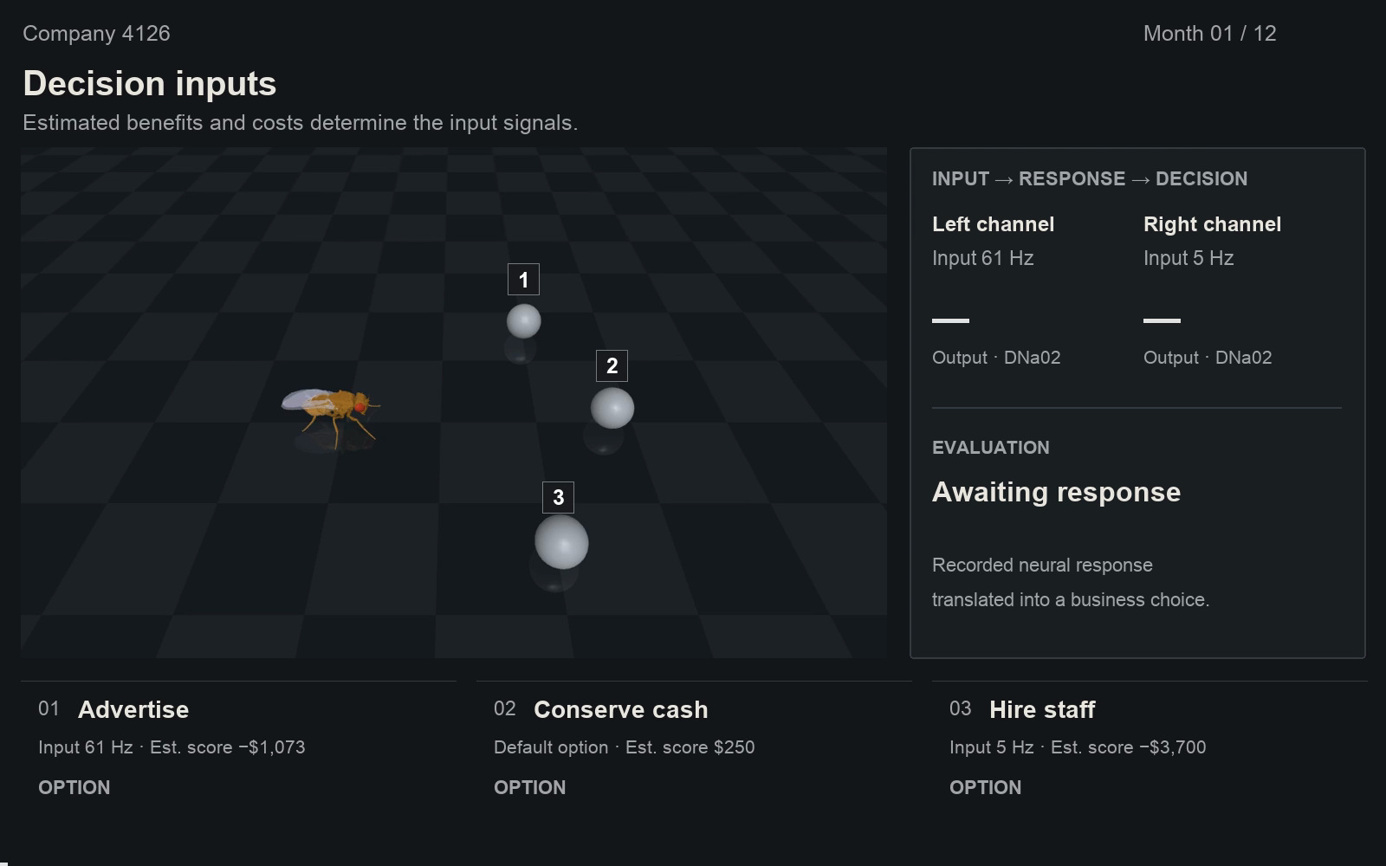
Task: Click sphere marker labeled 2
Action: tap(612, 408)
